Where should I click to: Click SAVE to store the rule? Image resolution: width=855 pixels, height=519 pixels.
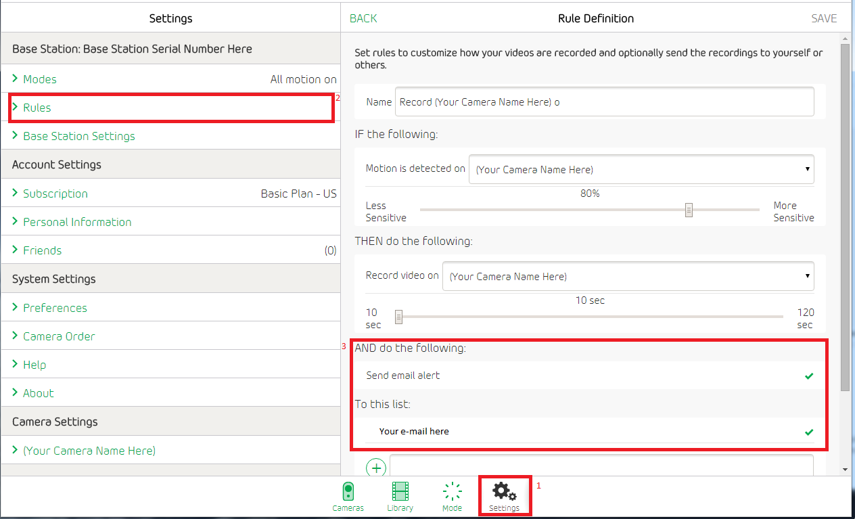click(x=824, y=18)
